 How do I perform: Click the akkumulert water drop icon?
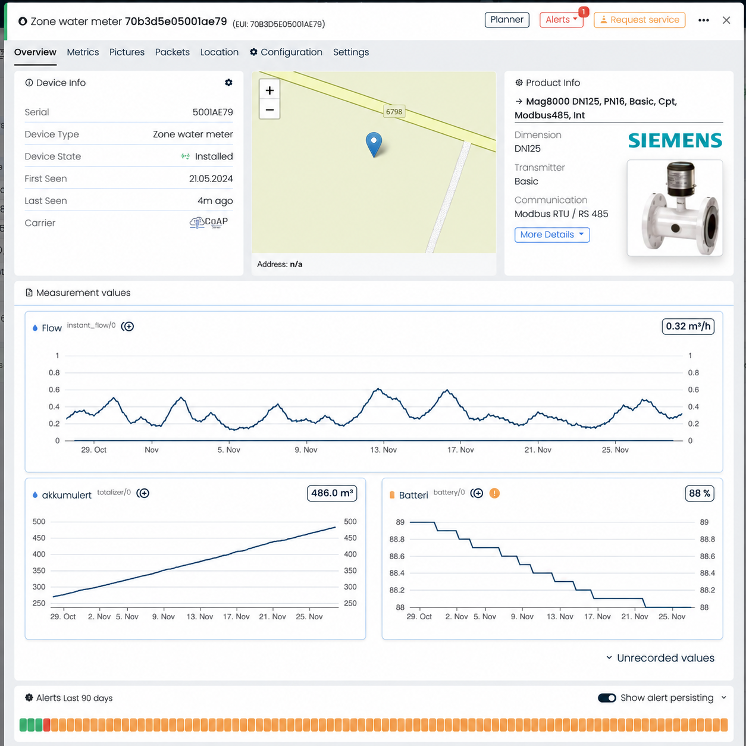(x=35, y=495)
